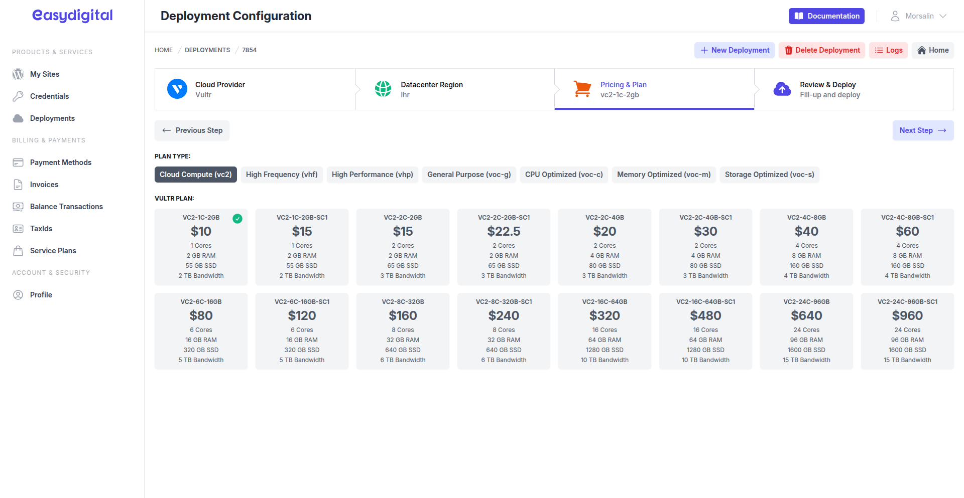Open the Invoices page
This screenshot has width=964, height=498.
click(43, 184)
